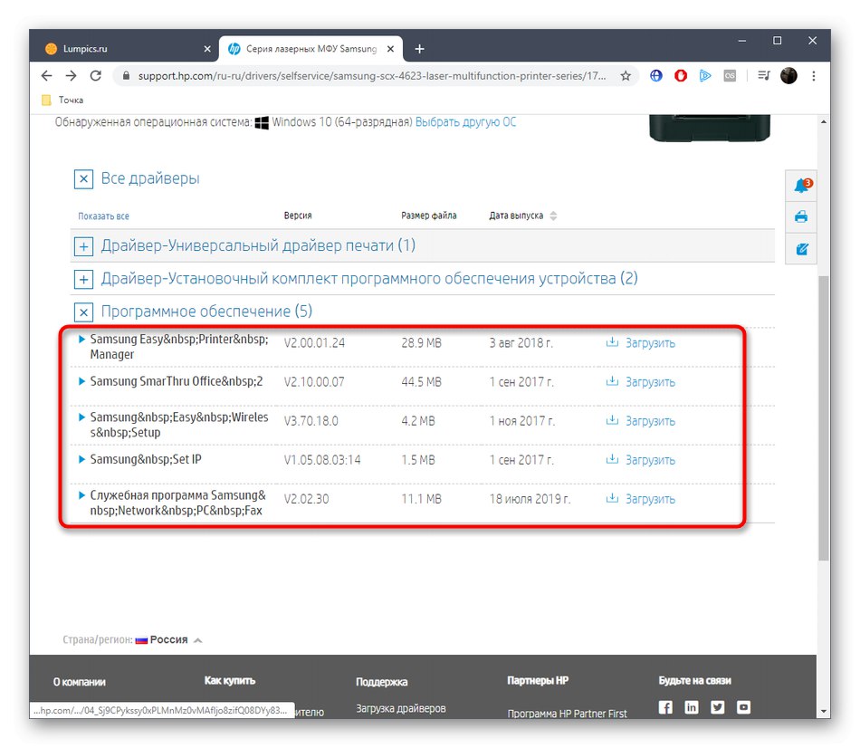Image resolution: width=860 pixels, height=748 pixels.
Task: Click the Размер файла column header
Action: click(x=429, y=216)
